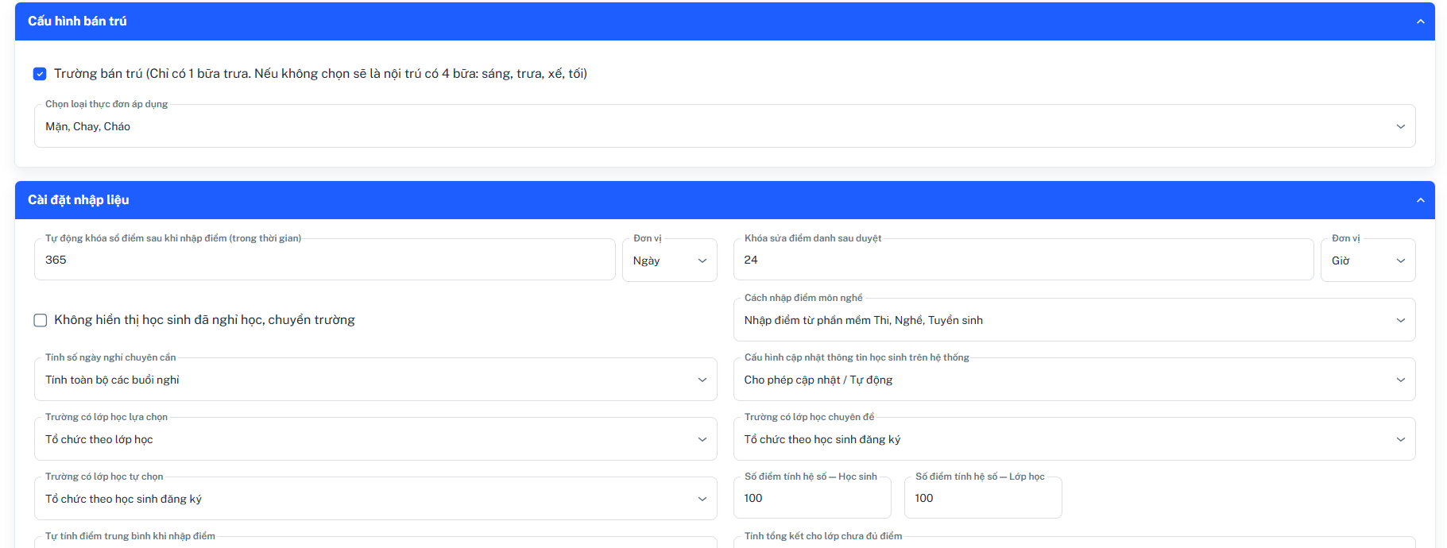Click the Khóa sửa điểm danh sau duyệt field
Image resolution: width=1447 pixels, height=548 pixels.
[x=1023, y=260]
